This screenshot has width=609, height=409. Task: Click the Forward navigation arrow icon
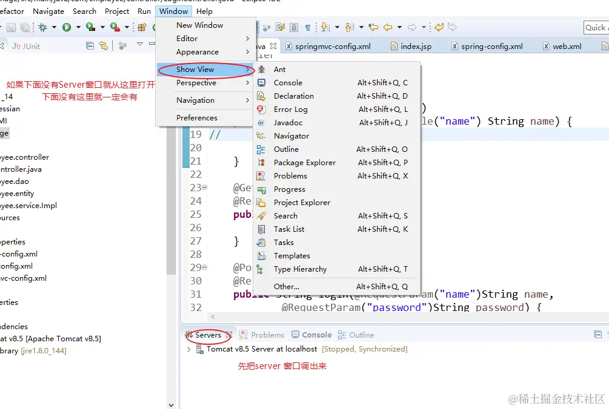(412, 27)
